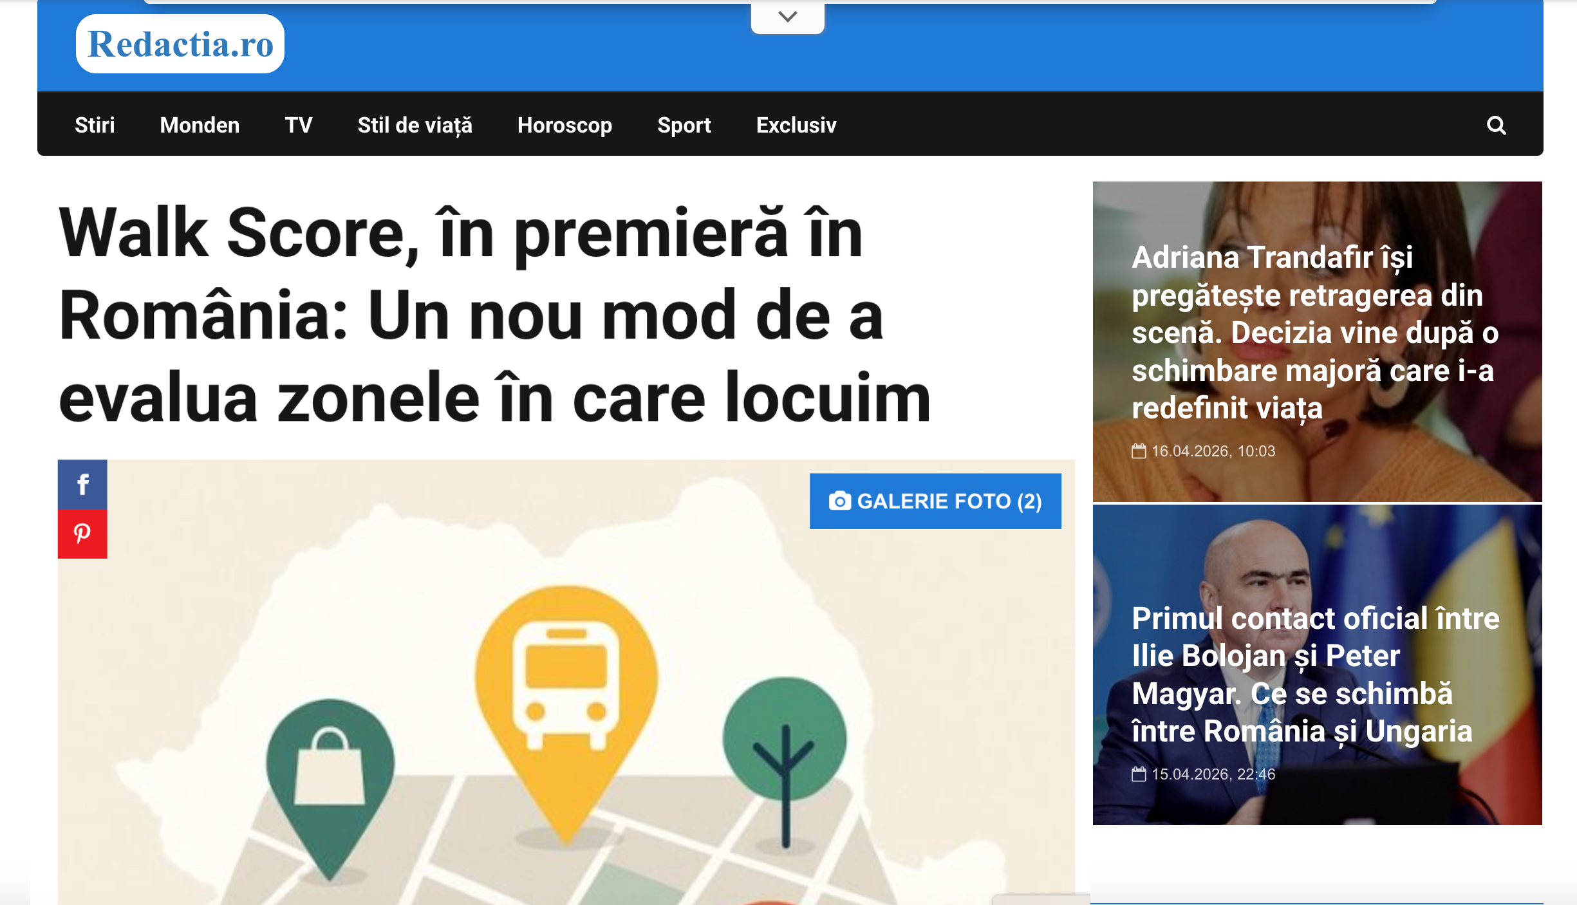1577x905 pixels.
Task: Click the Walk Score article headline
Action: (x=494, y=315)
